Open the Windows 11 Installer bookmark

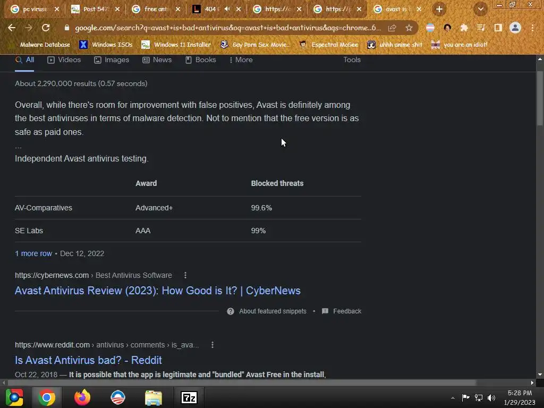click(x=176, y=45)
